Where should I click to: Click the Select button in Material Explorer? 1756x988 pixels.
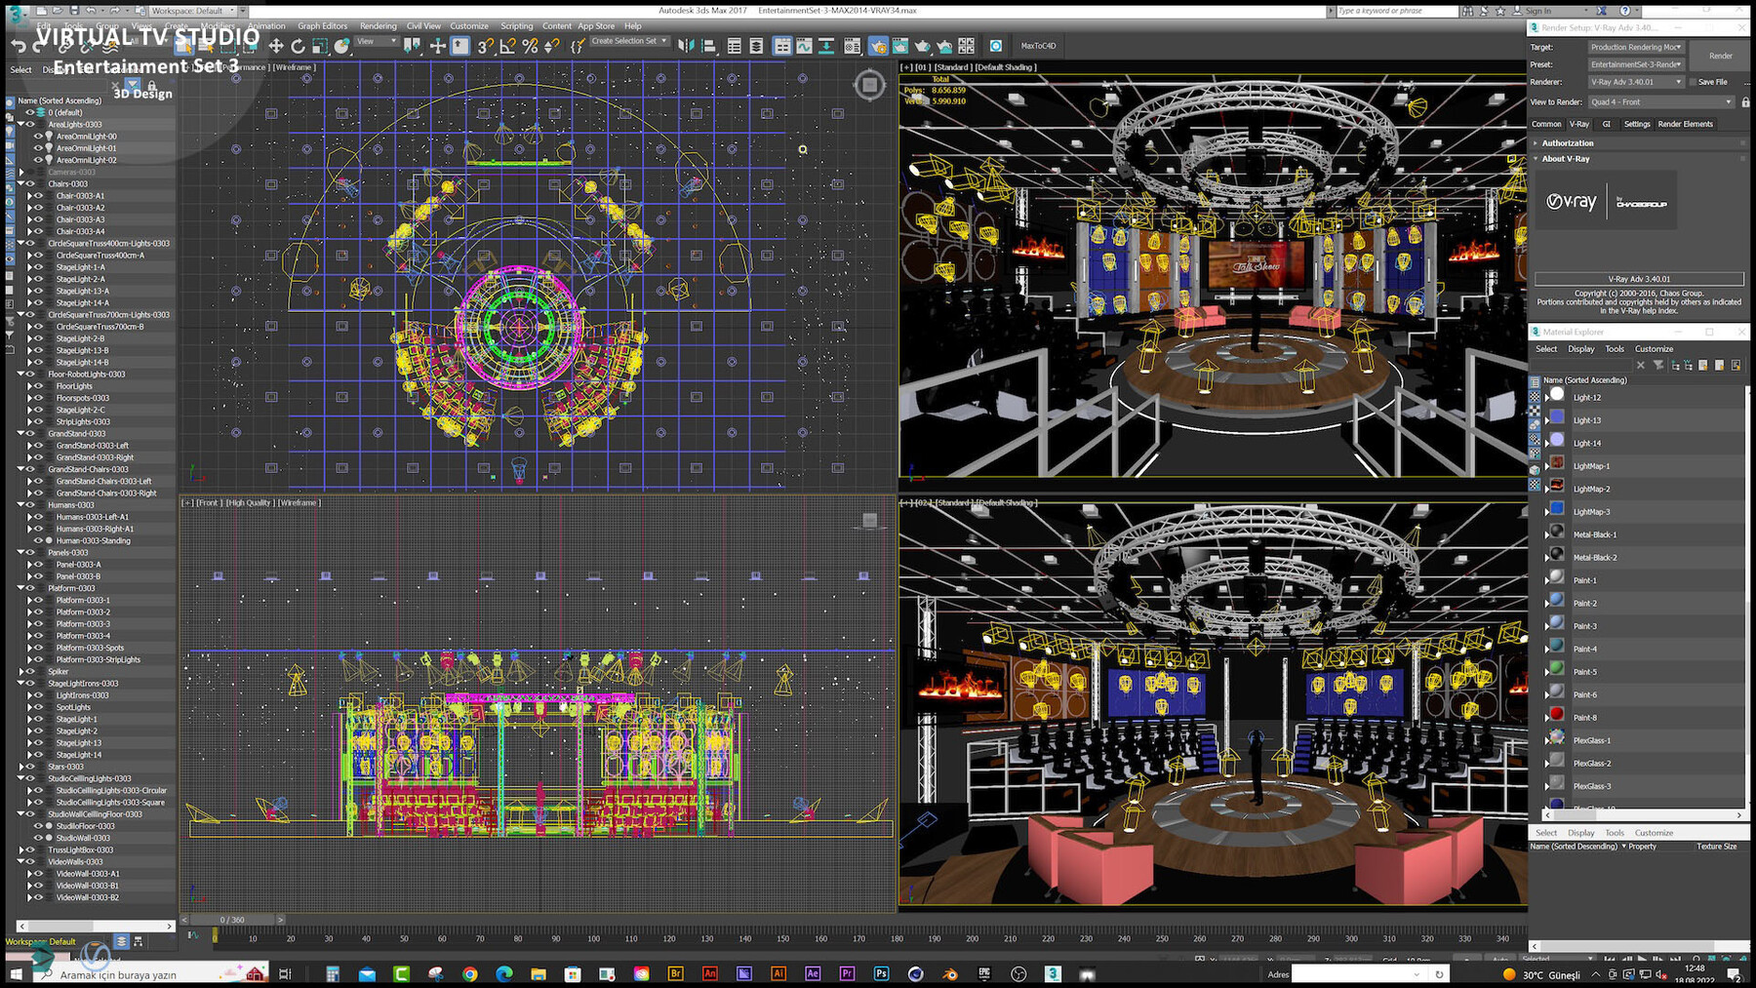(x=1549, y=348)
